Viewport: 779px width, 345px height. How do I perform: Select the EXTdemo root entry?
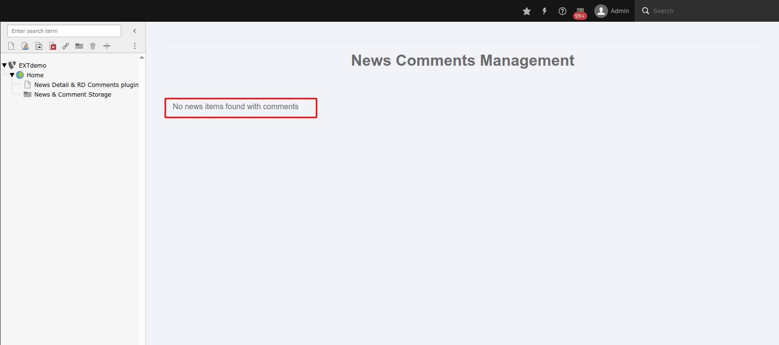[x=32, y=65]
